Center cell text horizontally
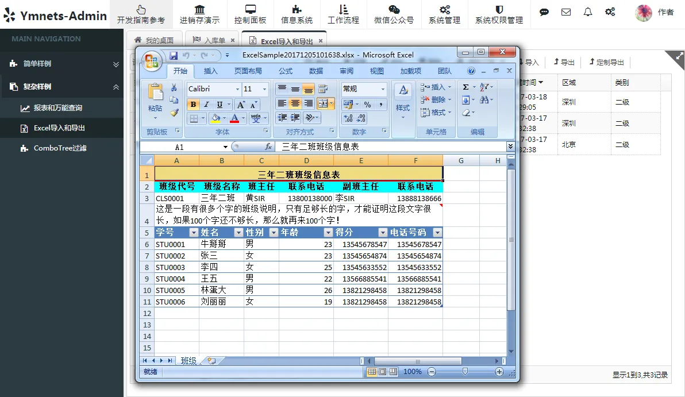The width and height of the screenshot is (685, 397). 295,103
